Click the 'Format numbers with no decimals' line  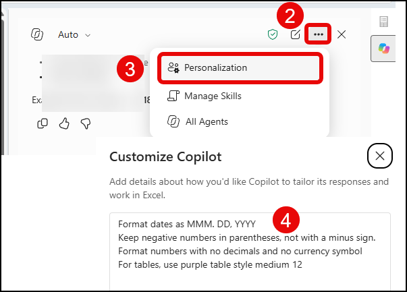pyautogui.click(x=240, y=251)
